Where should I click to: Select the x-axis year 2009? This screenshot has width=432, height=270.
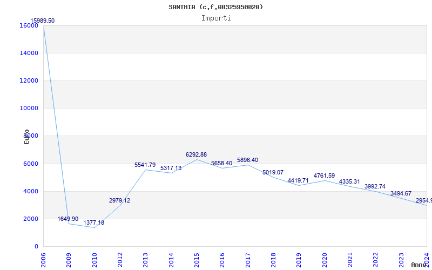click(69, 260)
